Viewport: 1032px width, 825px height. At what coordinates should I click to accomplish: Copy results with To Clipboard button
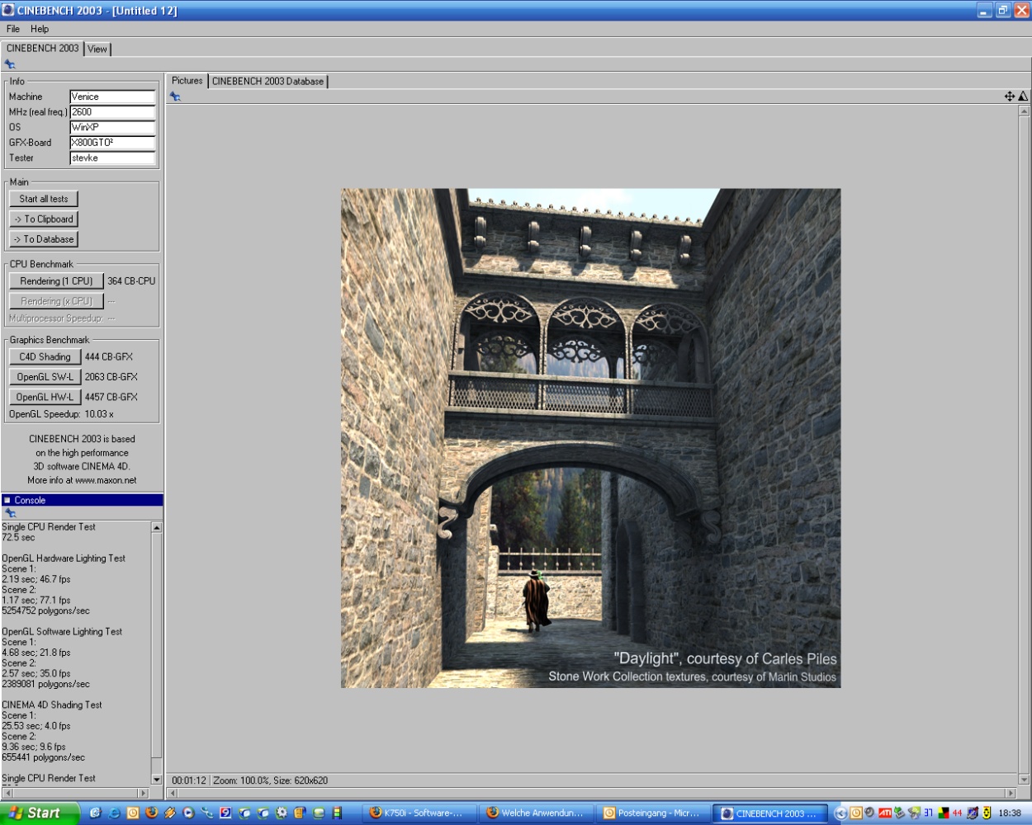44,219
